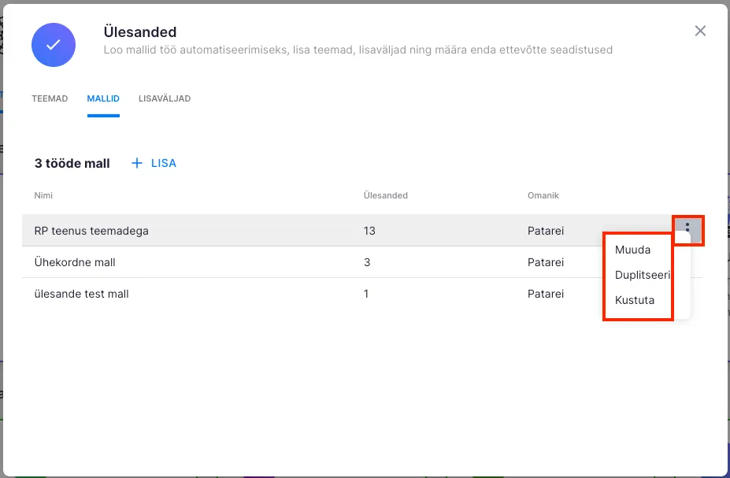Open the Ühekordne mall template row

click(x=75, y=262)
